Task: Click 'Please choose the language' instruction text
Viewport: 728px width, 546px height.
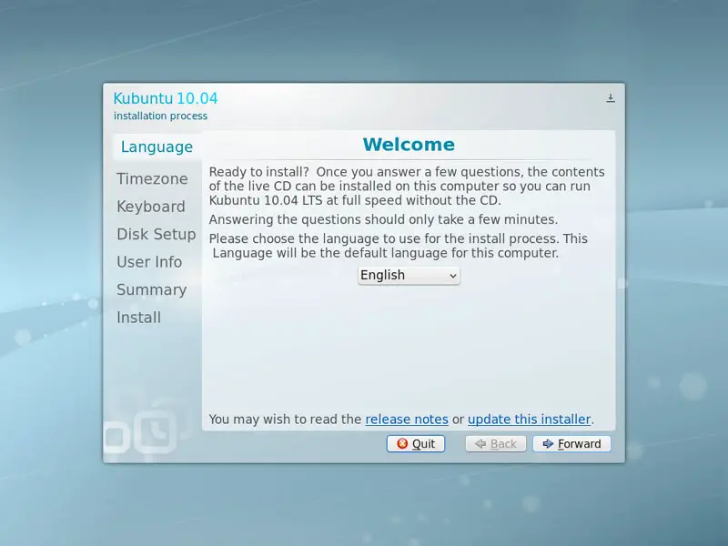Action: [398, 246]
